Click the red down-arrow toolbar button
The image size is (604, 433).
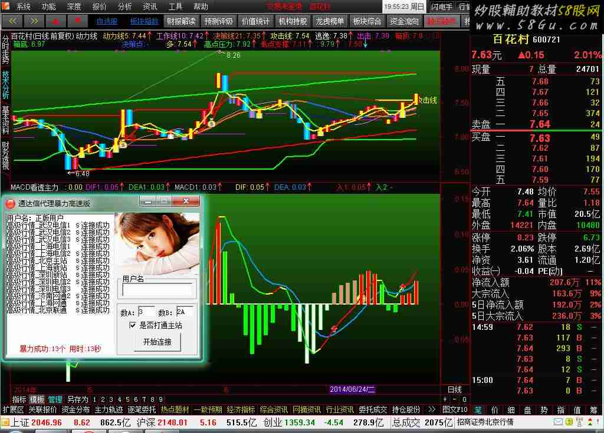pyautogui.click(x=77, y=21)
